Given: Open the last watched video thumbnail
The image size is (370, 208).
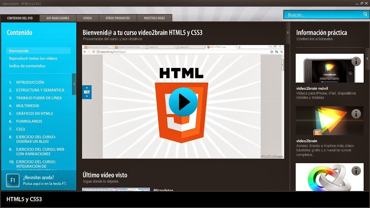Looking at the screenshot, I should 116,189.
